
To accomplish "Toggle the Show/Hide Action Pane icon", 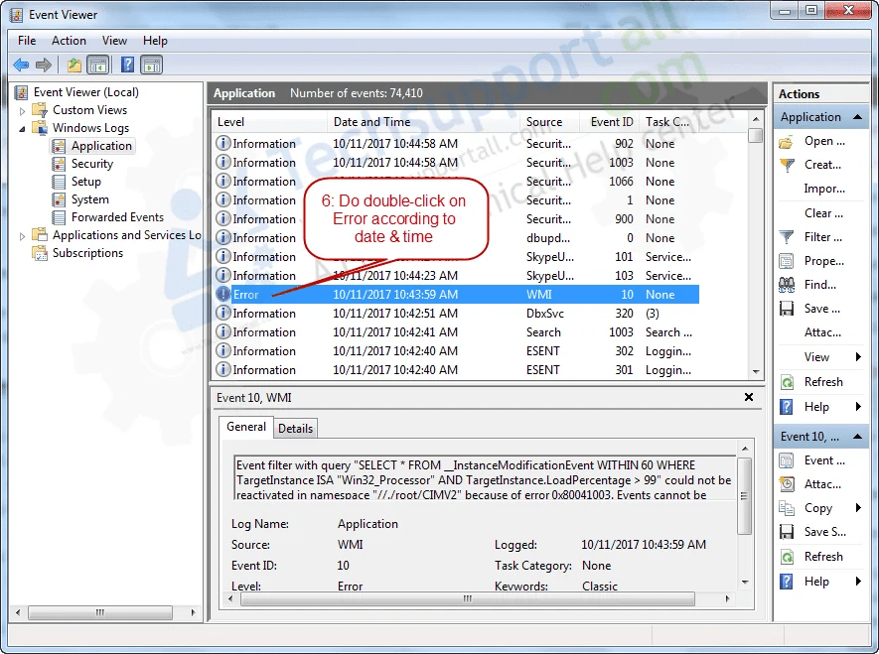I will point(151,65).
